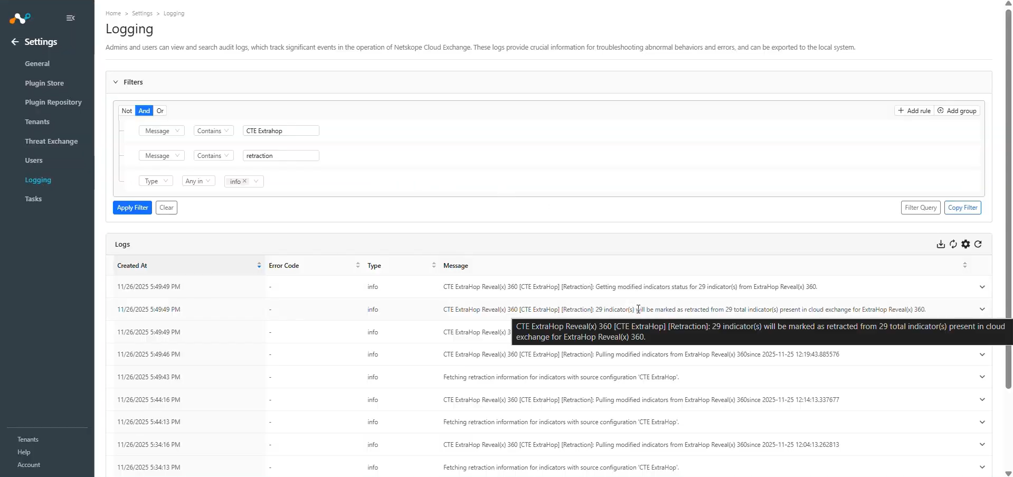This screenshot has width=1013, height=477.
Task: Open the Tasks settings page
Action: (x=33, y=199)
